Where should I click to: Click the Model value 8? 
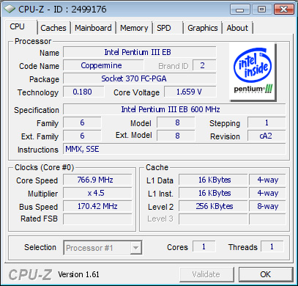pos(176,122)
